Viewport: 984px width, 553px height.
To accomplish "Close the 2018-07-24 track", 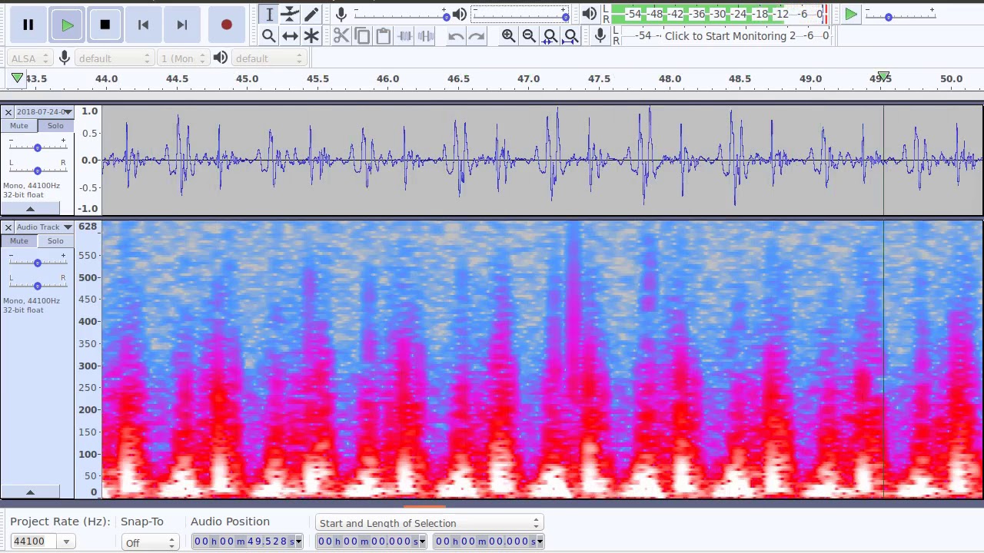I will pyautogui.click(x=8, y=112).
